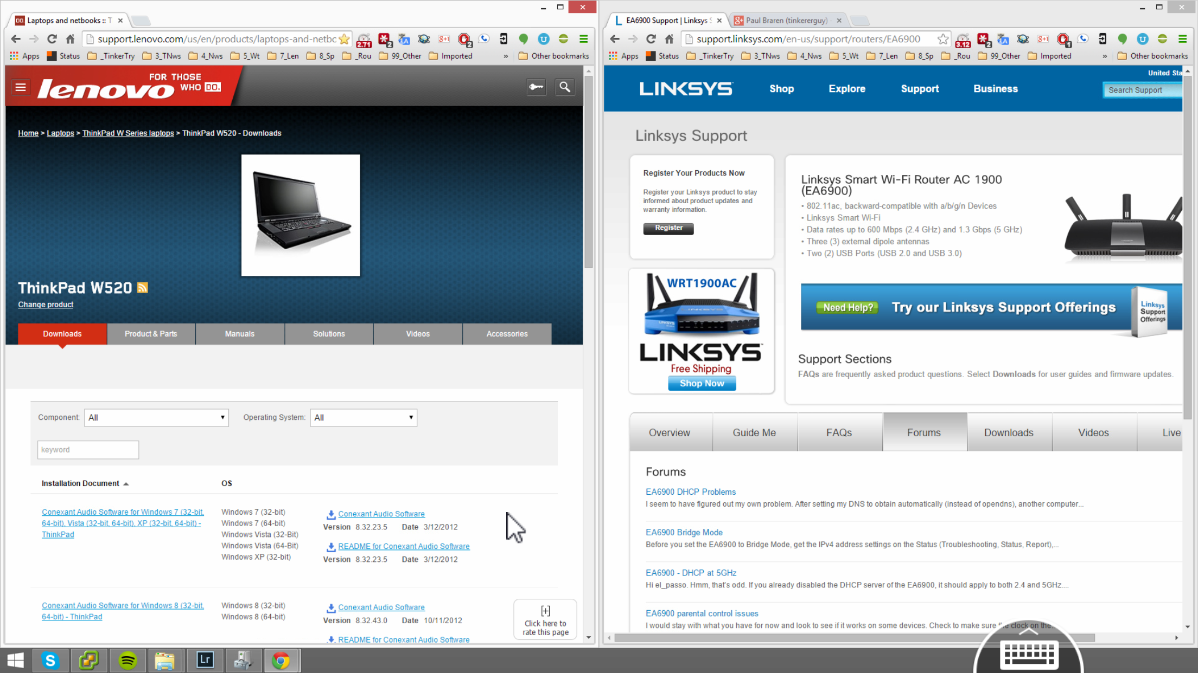The width and height of the screenshot is (1198, 673).
Task: Open README for Conexant Audio Software 8.32.23.5
Action: 404,546
